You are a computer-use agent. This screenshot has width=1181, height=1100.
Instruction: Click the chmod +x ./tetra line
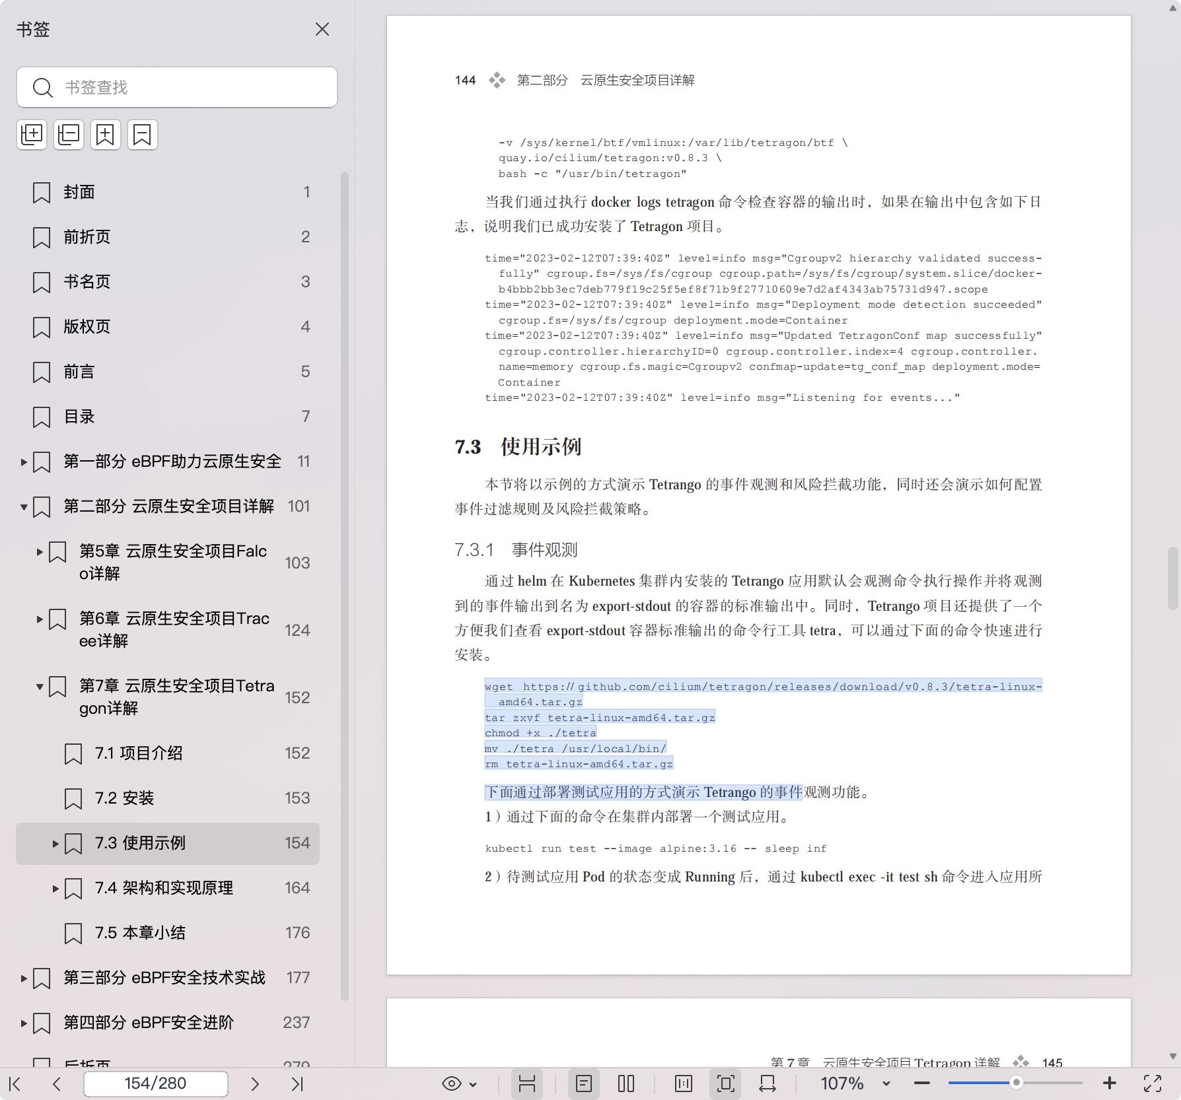tap(540, 733)
